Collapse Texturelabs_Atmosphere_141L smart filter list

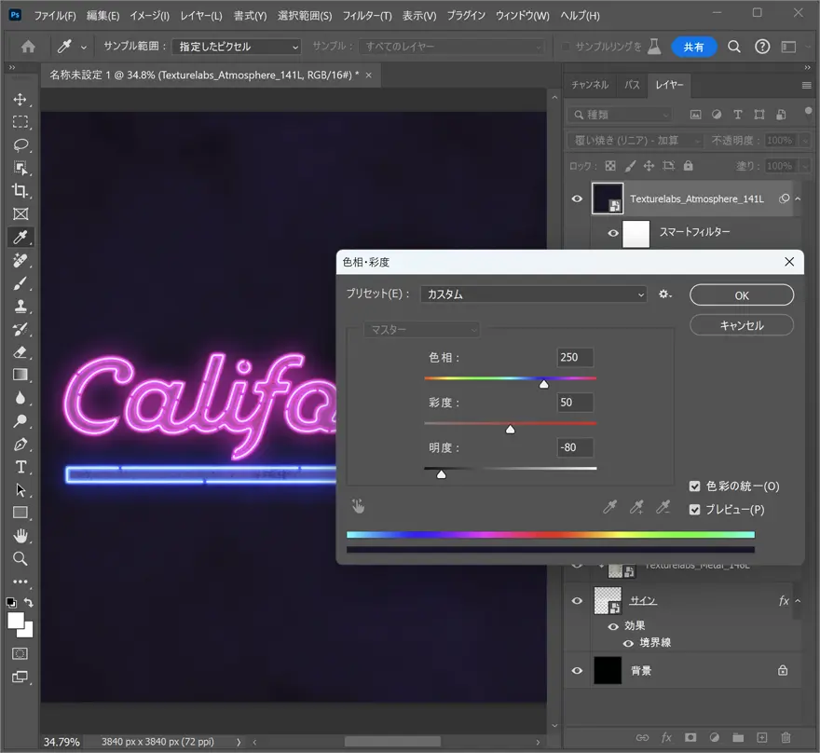click(798, 199)
